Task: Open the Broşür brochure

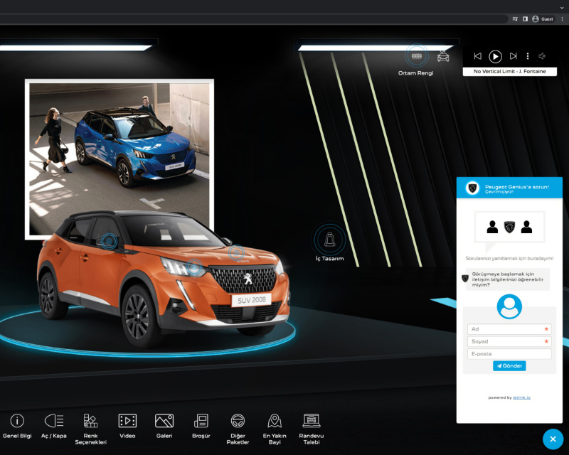Action: point(201,421)
